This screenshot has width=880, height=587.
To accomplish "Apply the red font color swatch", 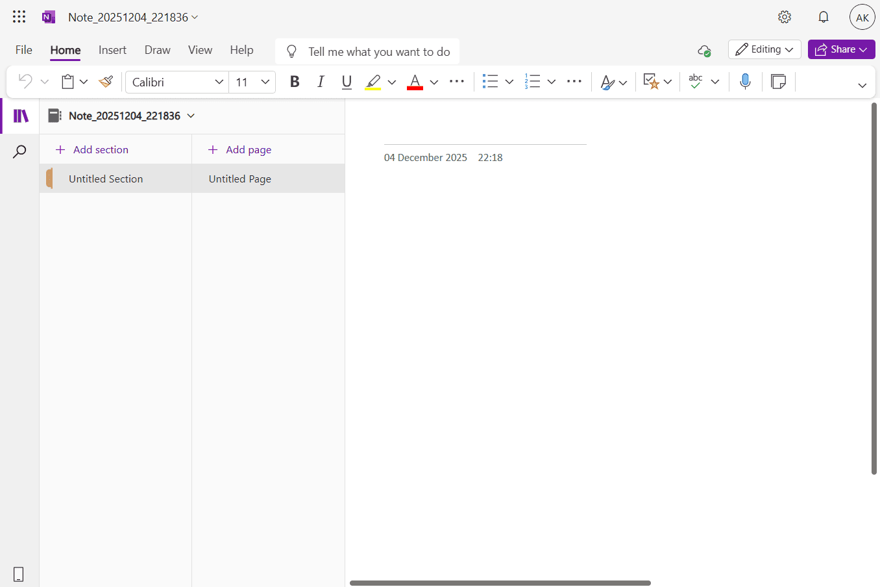I will pos(415,82).
